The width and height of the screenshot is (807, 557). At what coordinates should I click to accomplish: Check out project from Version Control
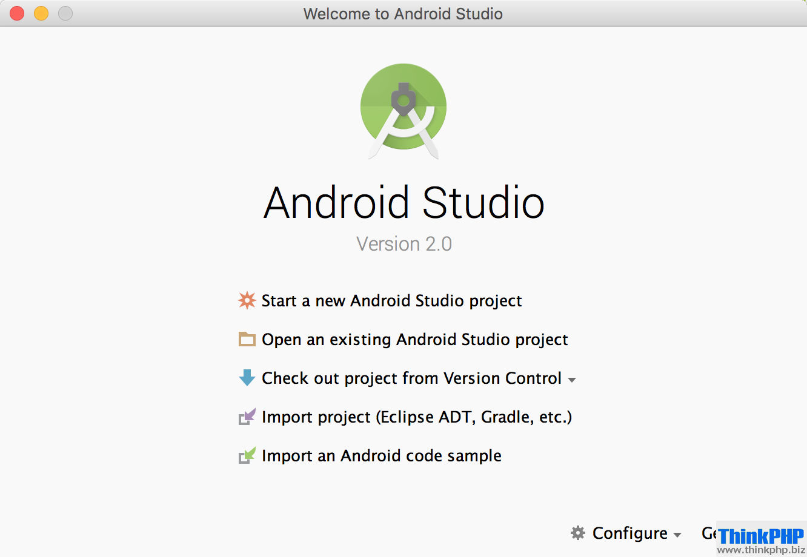(412, 378)
